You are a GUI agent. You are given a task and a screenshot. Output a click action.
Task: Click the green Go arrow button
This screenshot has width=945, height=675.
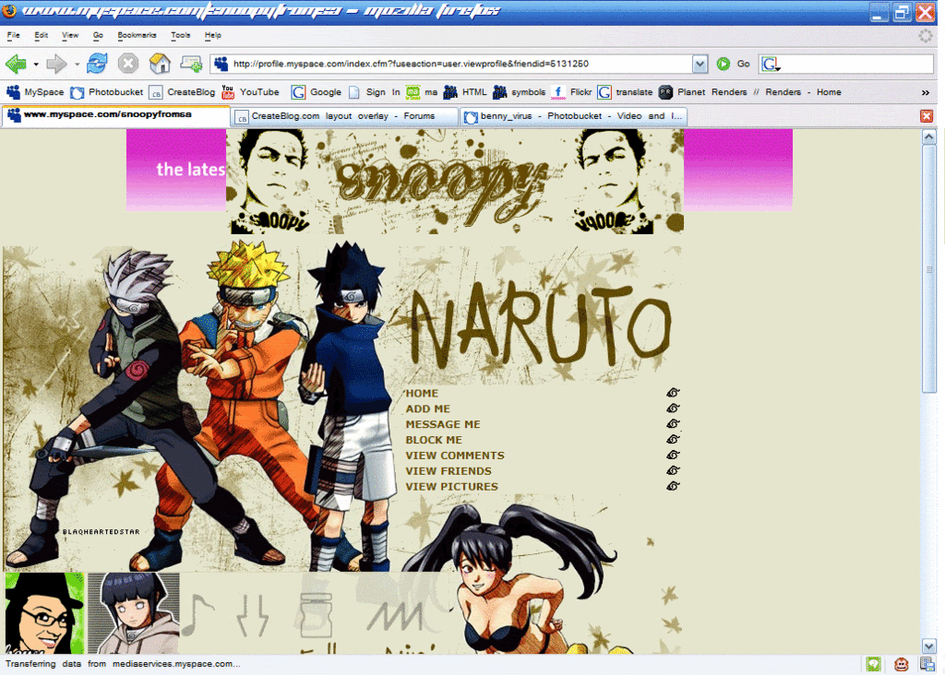click(724, 64)
